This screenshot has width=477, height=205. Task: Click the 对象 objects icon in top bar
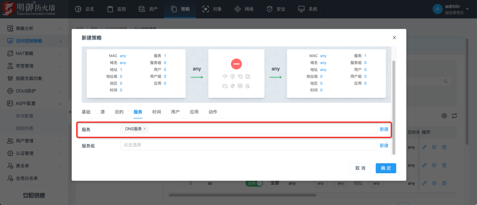click(x=205, y=9)
